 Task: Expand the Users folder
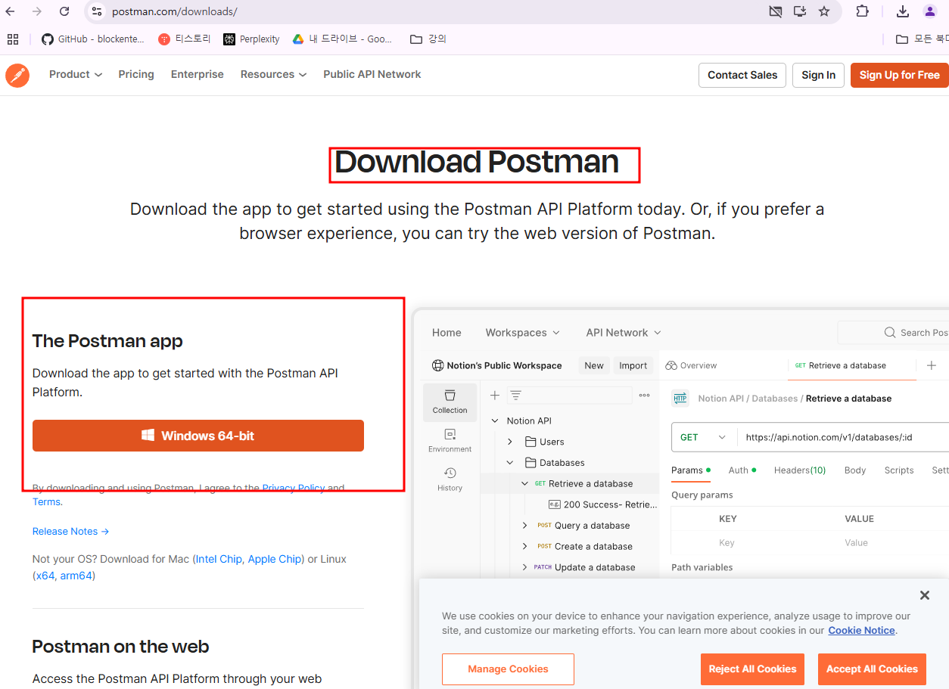pos(510,442)
